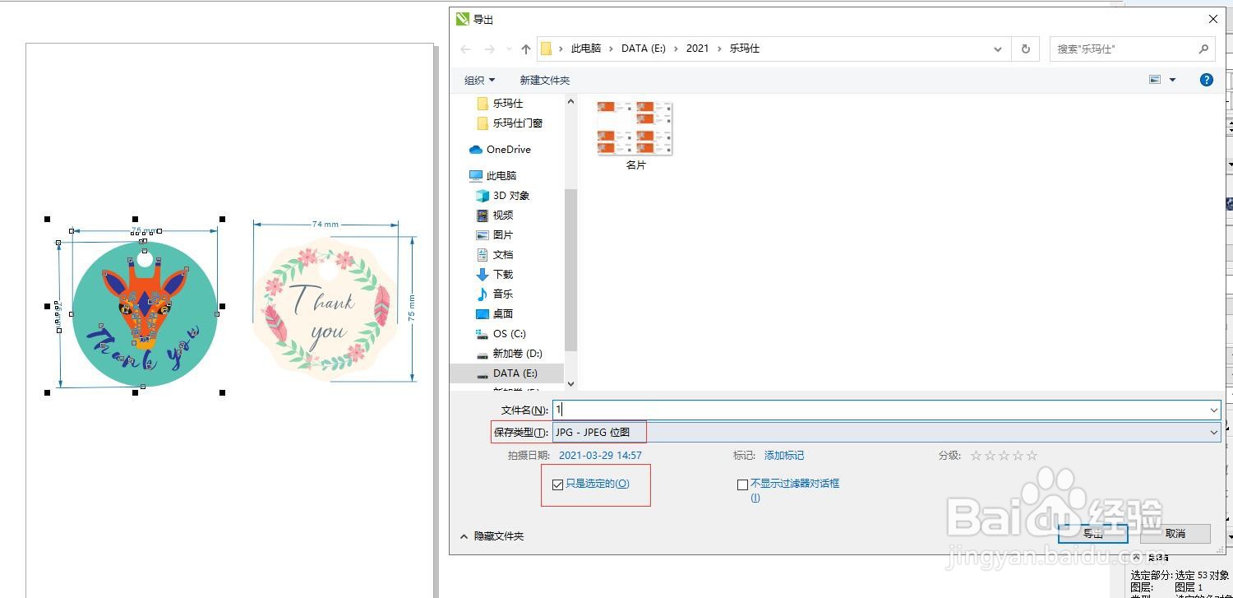Click the 导出 button
1233x598 pixels.
[x=1093, y=534]
